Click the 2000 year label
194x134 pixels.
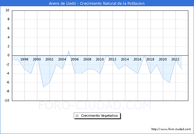[37, 59]
